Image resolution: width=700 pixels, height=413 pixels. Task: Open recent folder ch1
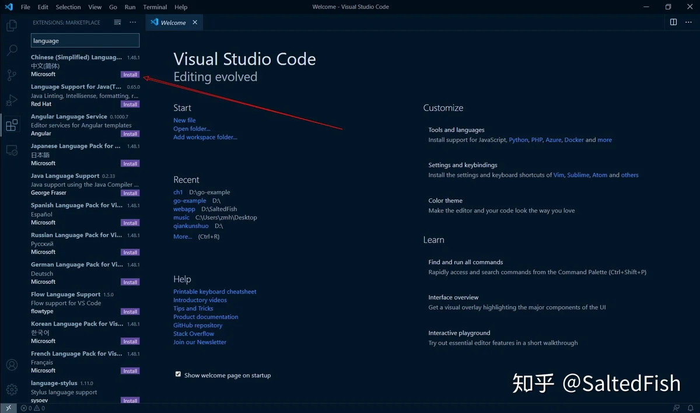(178, 192)
